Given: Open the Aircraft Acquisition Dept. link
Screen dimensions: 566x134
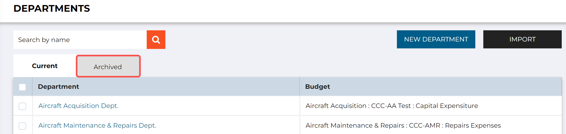Looking at the screenshot, I should click(78, 106).
